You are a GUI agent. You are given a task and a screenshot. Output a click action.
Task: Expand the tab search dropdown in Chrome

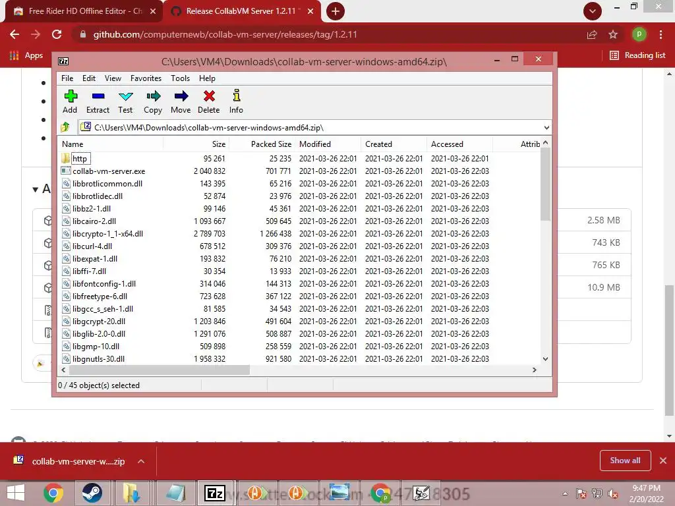593,11
